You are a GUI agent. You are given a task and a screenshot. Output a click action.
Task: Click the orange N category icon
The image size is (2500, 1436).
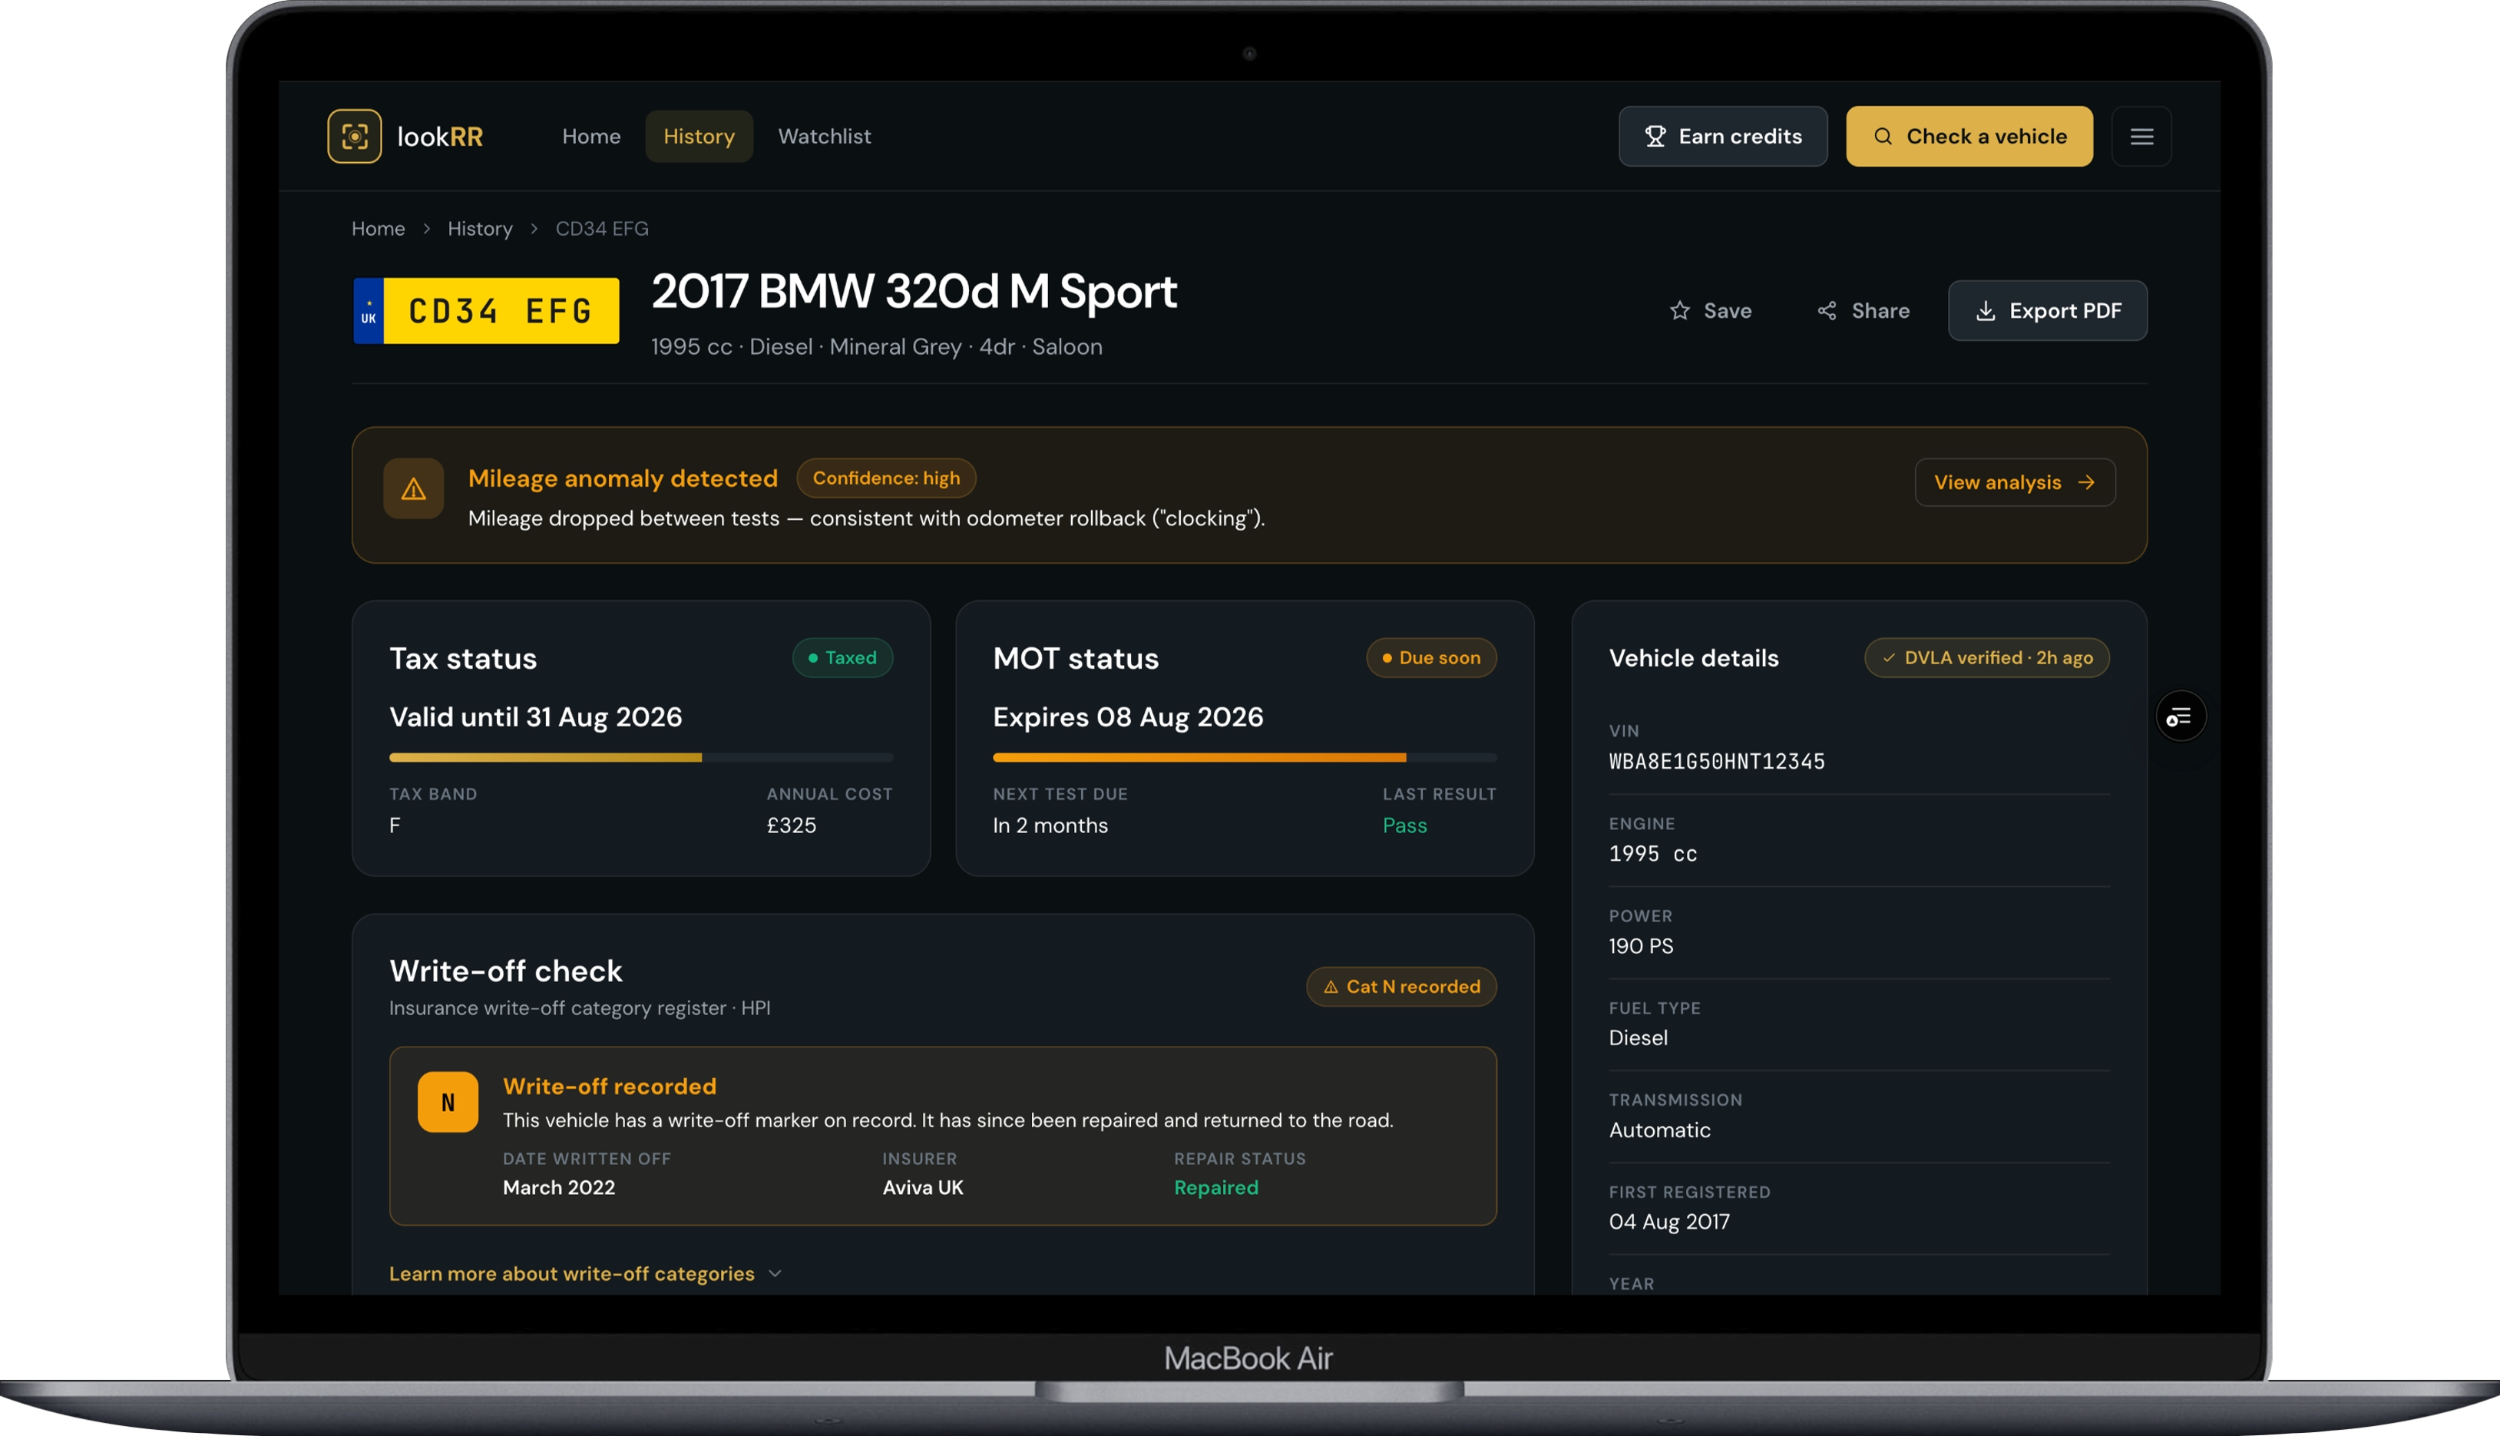coord(448,1102)
